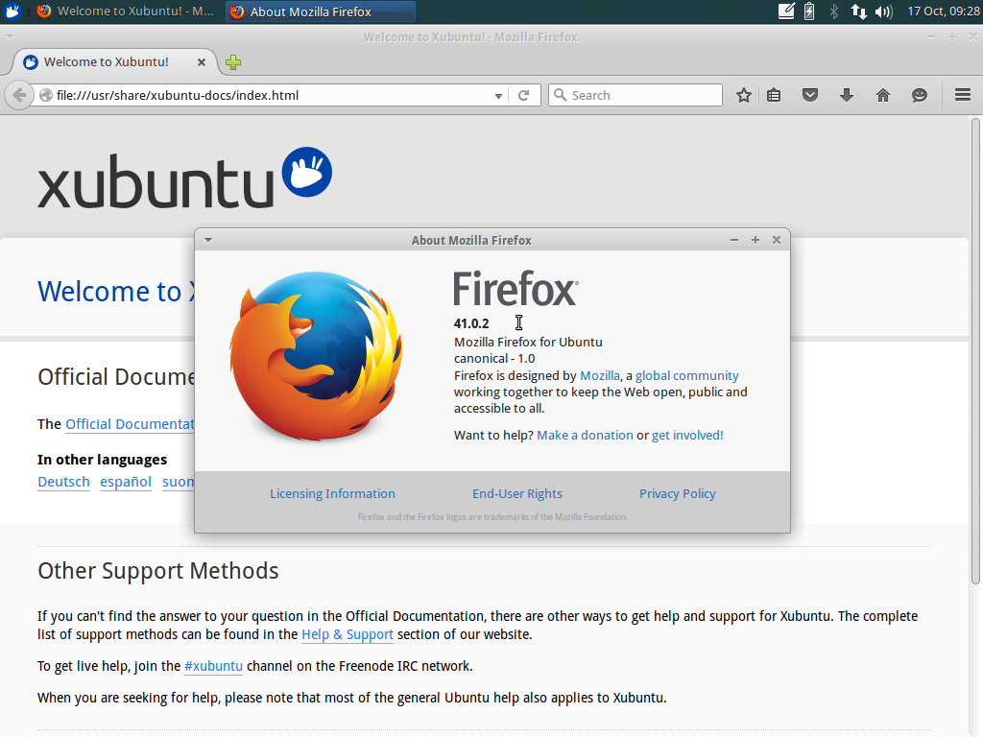
Task: Switch to About Mozilla Firefox in the taskbar
Action: (x=320, y=12)
